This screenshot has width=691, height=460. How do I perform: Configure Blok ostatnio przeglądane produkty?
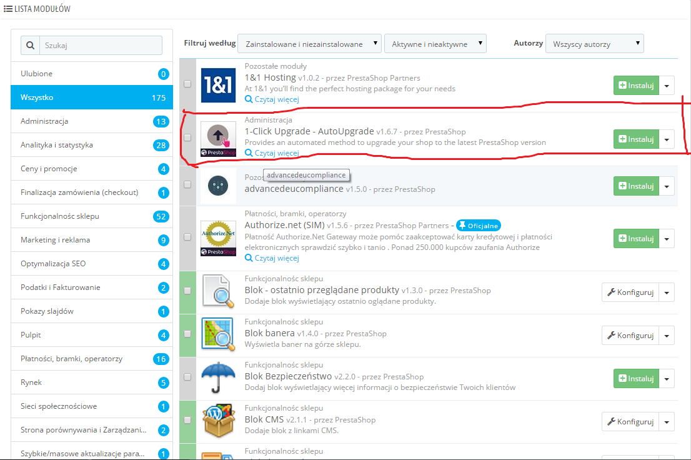click(x=630, y=292)
